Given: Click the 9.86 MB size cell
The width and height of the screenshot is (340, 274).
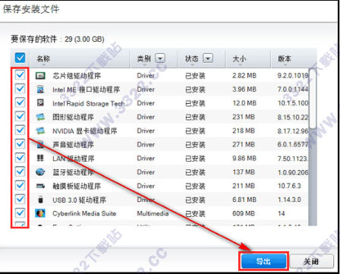Looking at the screenshot, I should [x=244, y=159].
